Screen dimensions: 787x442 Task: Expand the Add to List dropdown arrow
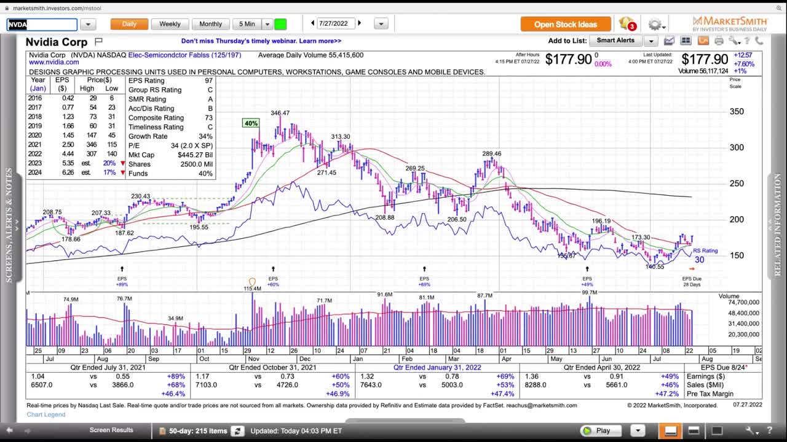pyautogui.click(x=651, y=41)
